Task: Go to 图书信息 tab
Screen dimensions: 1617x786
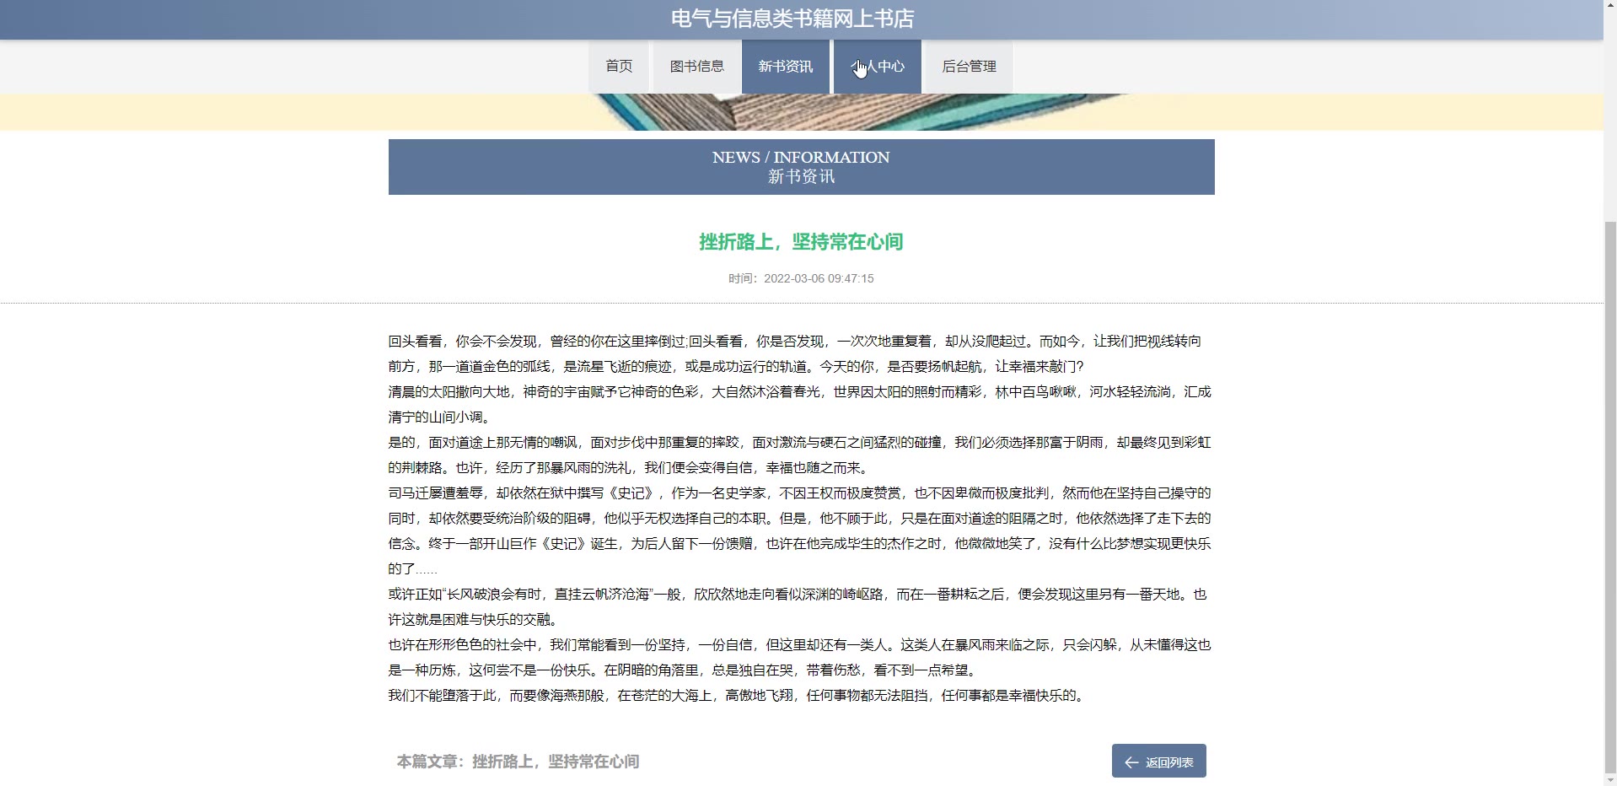Action: (696, 66)
